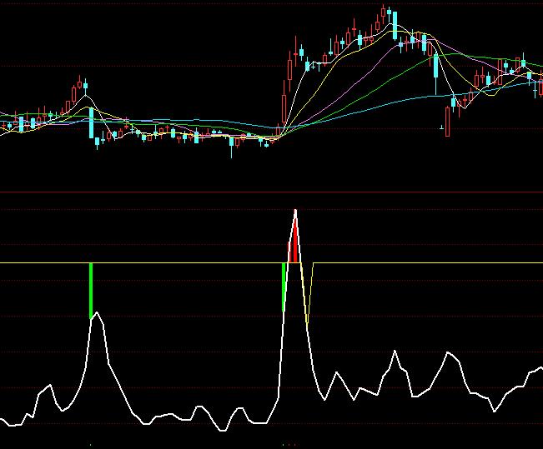Click the lowest trough of the white indicator line
Image resolution: width=543 pixels, height=449 pixels.
pos(222,430)
